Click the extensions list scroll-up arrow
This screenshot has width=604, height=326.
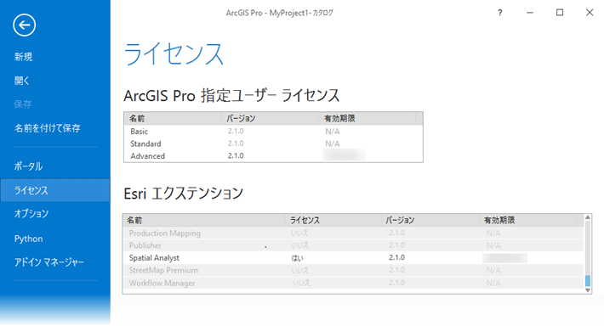(588, 217)
